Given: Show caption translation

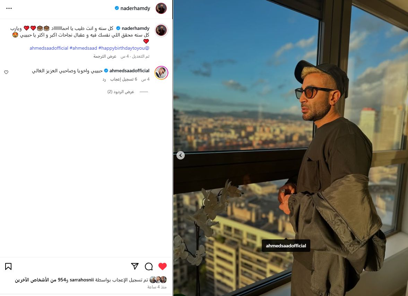Looking at the screenshot, I should click(105, 56).
